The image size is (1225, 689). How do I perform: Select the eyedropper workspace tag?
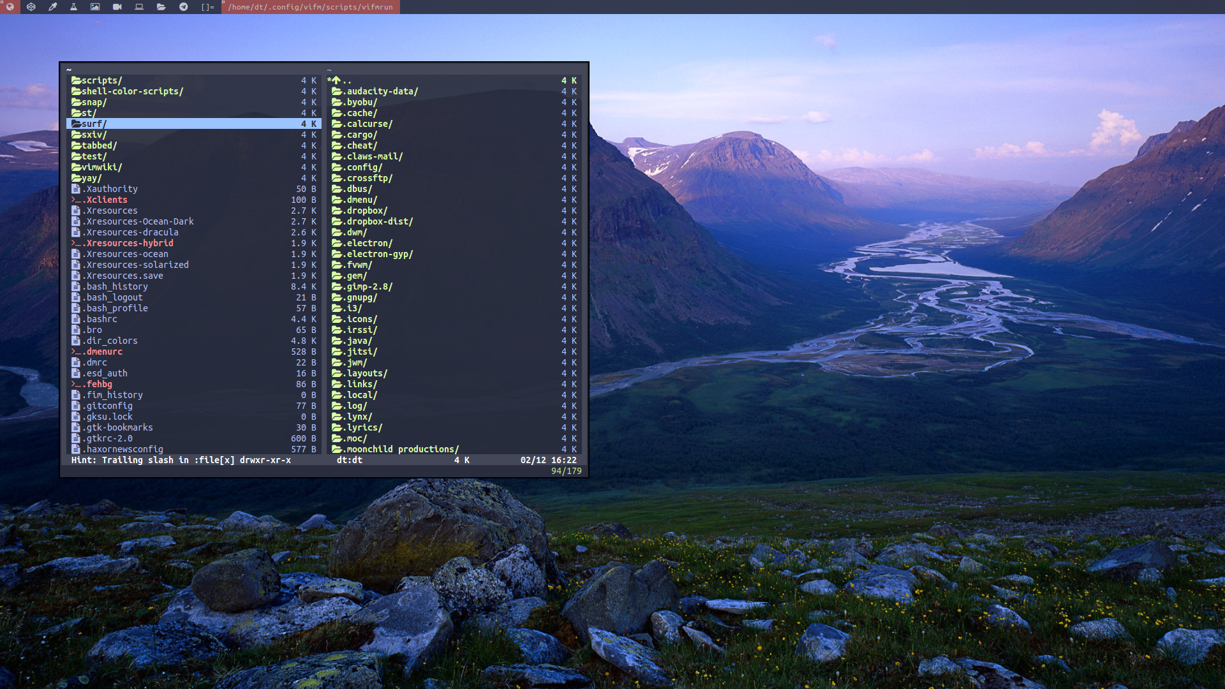[53, 7]
